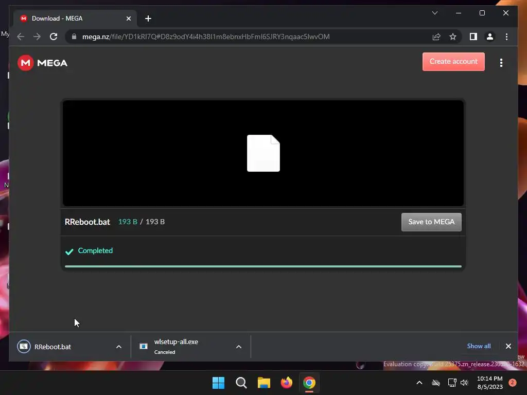The width and height of the screenshot is (527, 395).
Task: Launch Firefox from the taskbar
Action: pos(286,383)
